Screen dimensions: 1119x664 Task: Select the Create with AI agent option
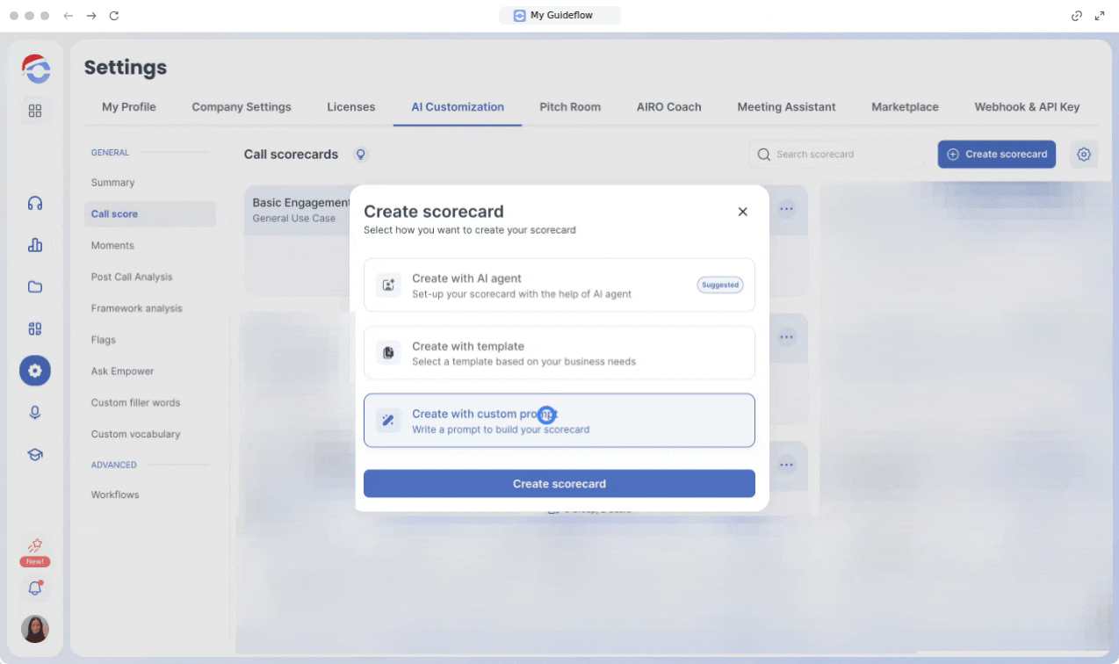point(559,285)
